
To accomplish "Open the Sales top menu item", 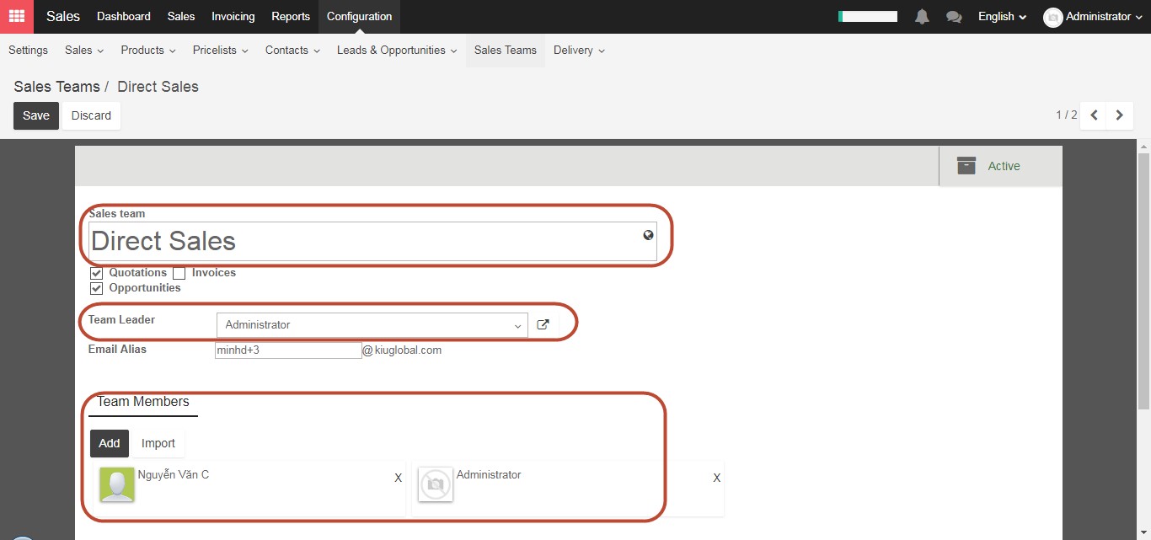I will pyautogui.click(x=181, y=17).
